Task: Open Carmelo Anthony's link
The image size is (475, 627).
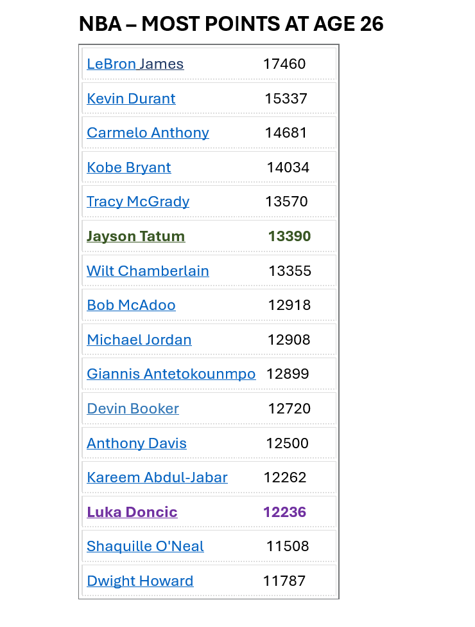Action: point(148,133)
